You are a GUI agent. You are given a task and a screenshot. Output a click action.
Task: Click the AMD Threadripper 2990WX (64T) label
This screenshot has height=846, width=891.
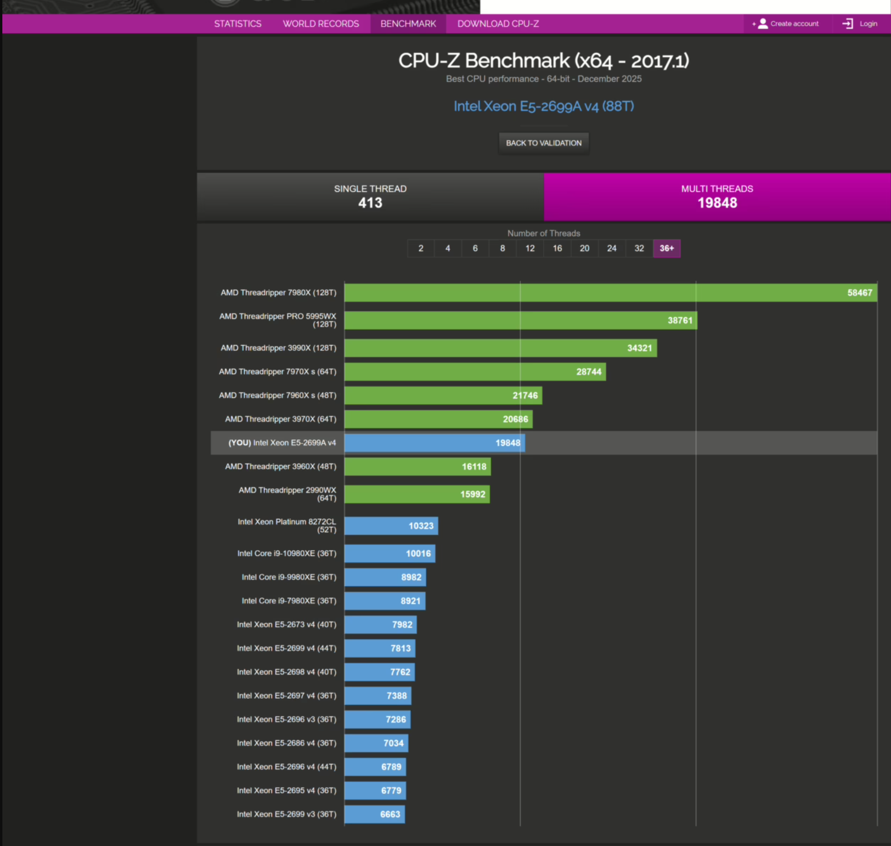point(287,494)
